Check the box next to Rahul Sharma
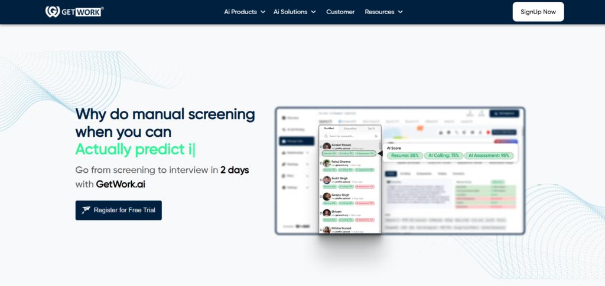The height and width of the screenshot is (286, 605). [321, 163]
